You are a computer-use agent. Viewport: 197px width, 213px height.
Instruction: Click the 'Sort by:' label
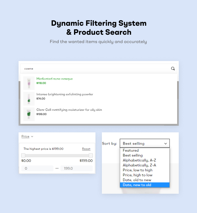click(110, 144)
